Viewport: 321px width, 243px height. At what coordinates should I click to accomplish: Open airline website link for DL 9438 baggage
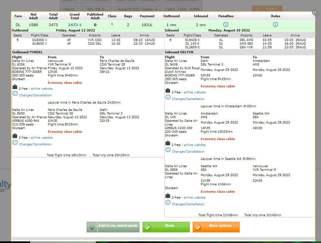pos(194,92)
